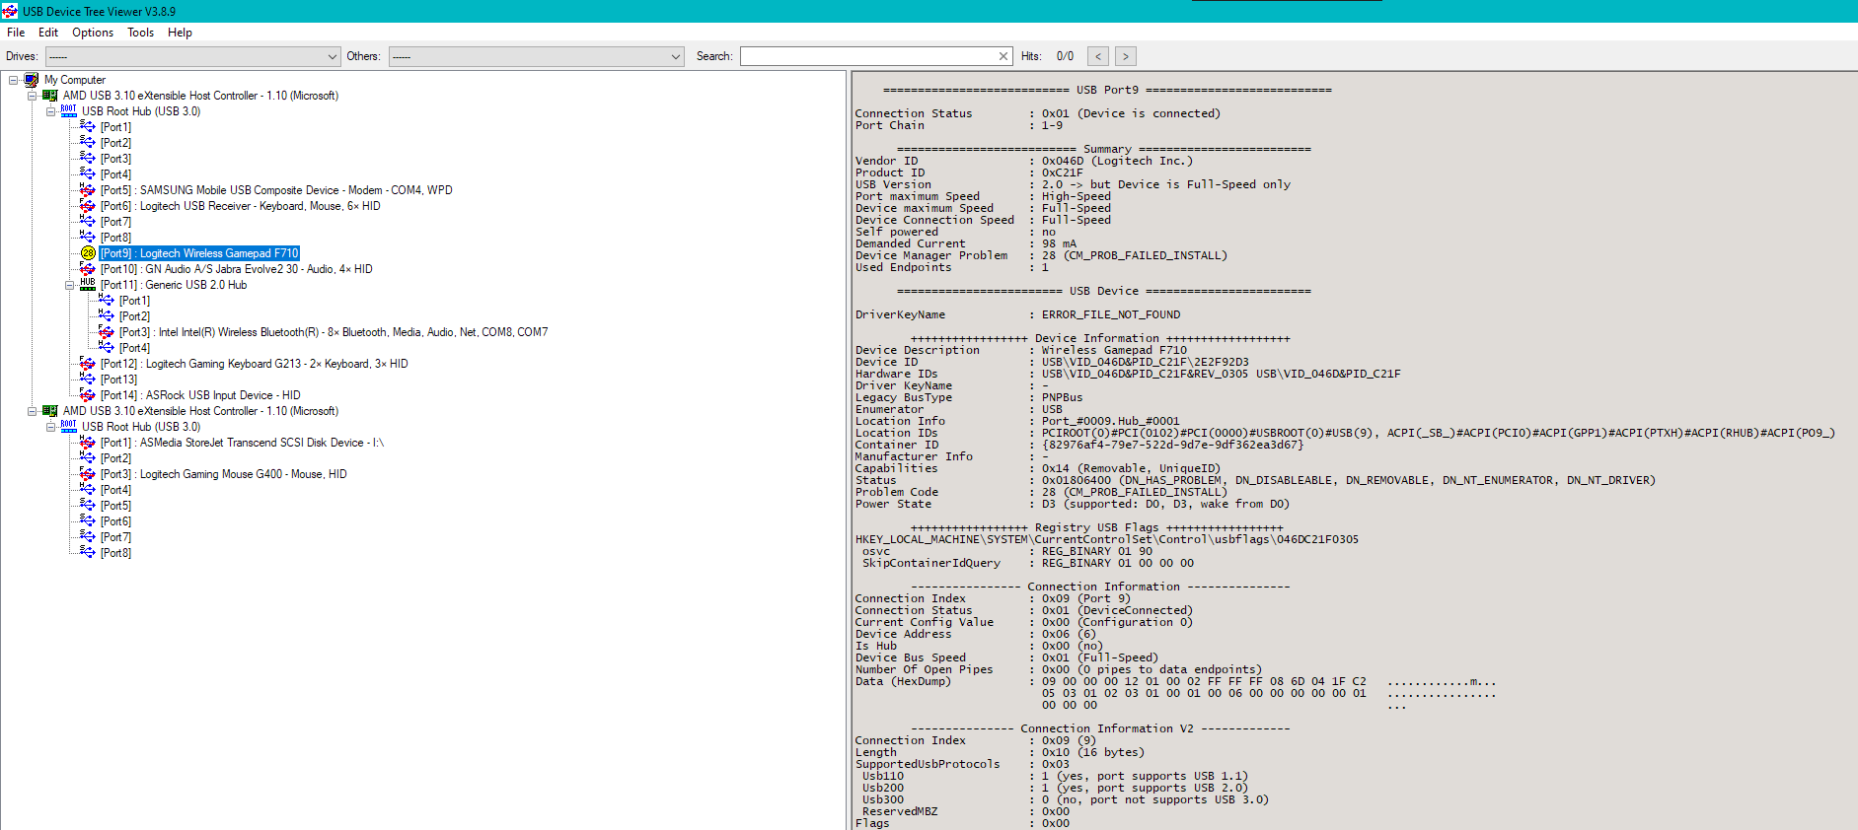Click the second AMD host controller icon
Viewport: 1858px width, 830px height.
pyautogui.click(x=50, y=411)
